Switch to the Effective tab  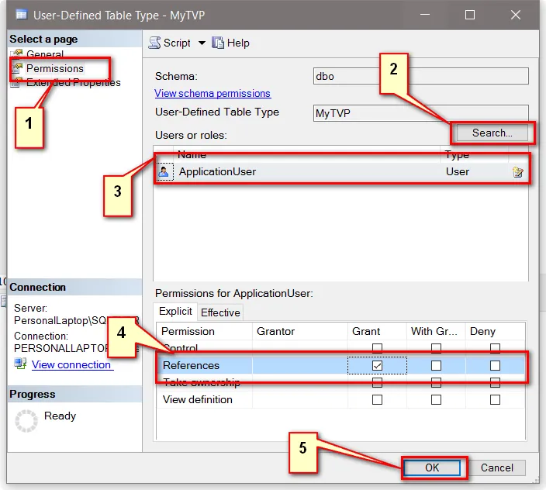[x=220, y=312]
